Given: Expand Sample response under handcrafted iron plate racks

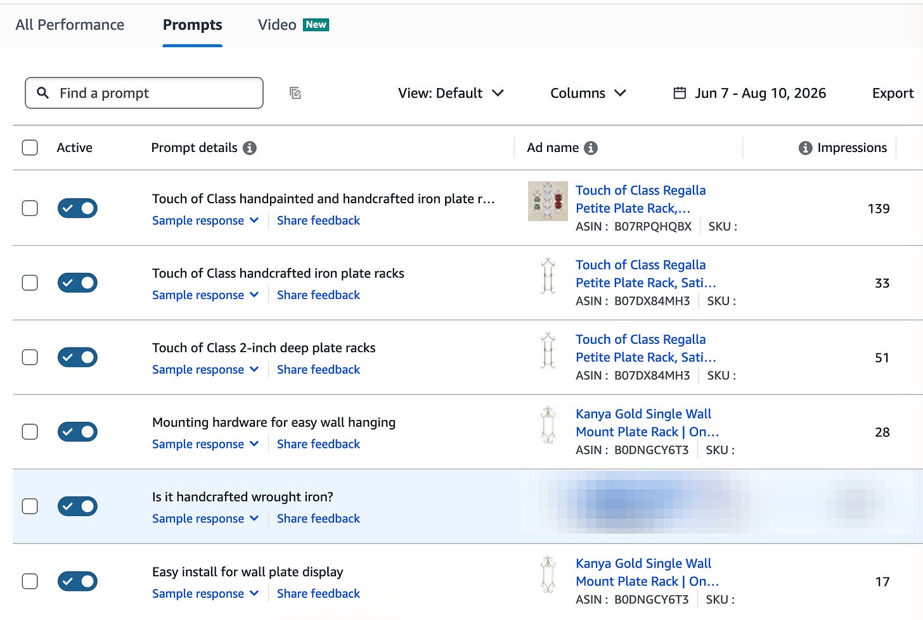Looking at the screenshot, I should 205,295.
